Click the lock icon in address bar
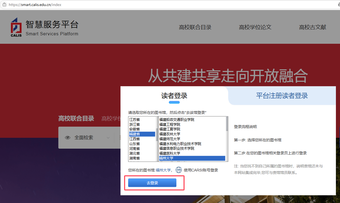340x203 pixels. [4, 5]
